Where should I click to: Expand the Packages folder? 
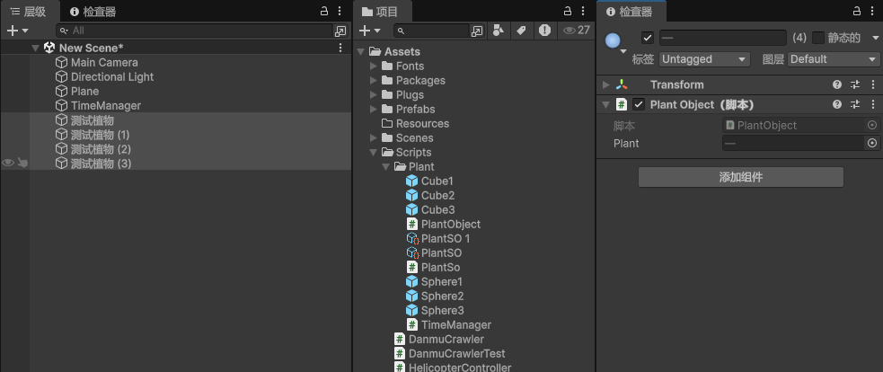click(374, 81)
